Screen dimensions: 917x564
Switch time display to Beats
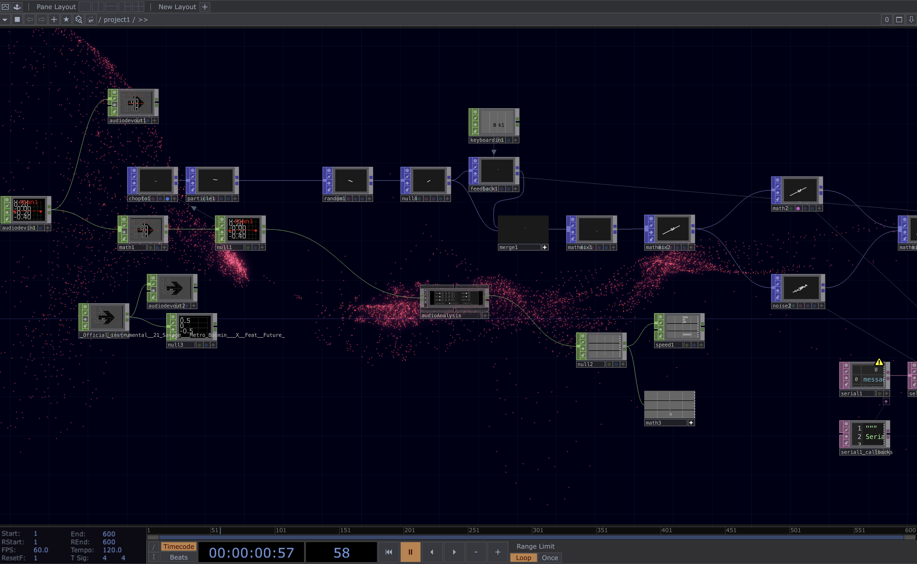tap(178, 557)
